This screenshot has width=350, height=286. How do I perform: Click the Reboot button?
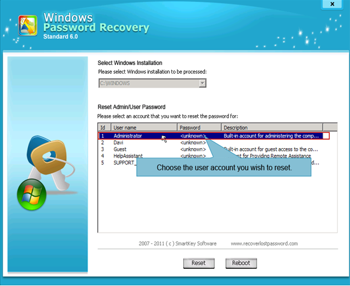(x=241, y=263)
